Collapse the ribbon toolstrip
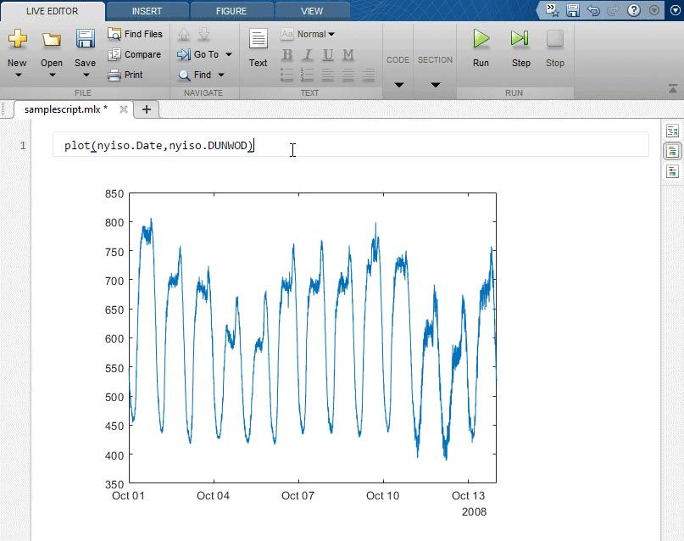The image size is (684, 541). [x=672, y=87]
